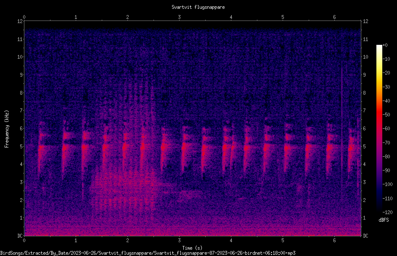Click the "dBFS" colorbar unit label
The image size is (397, 256).
point(384,220)
